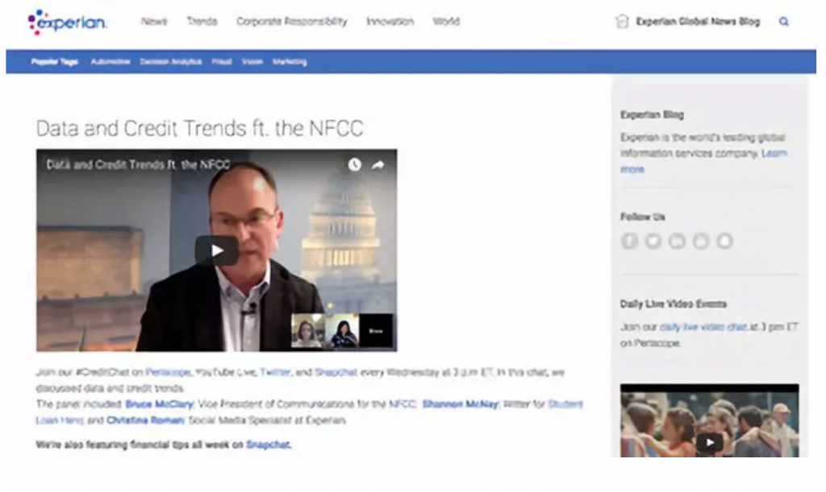
Task: Click the Experian logo
Action: click(67, 22)
